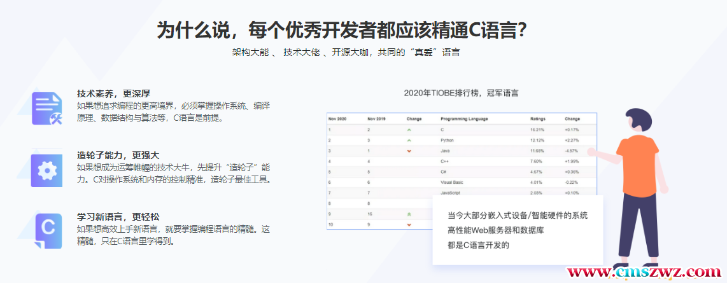Click the 2020年TIOBE排行榜 chart caption

461,93
